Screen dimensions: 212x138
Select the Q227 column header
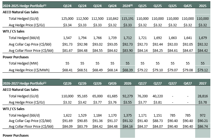[158, 84]
